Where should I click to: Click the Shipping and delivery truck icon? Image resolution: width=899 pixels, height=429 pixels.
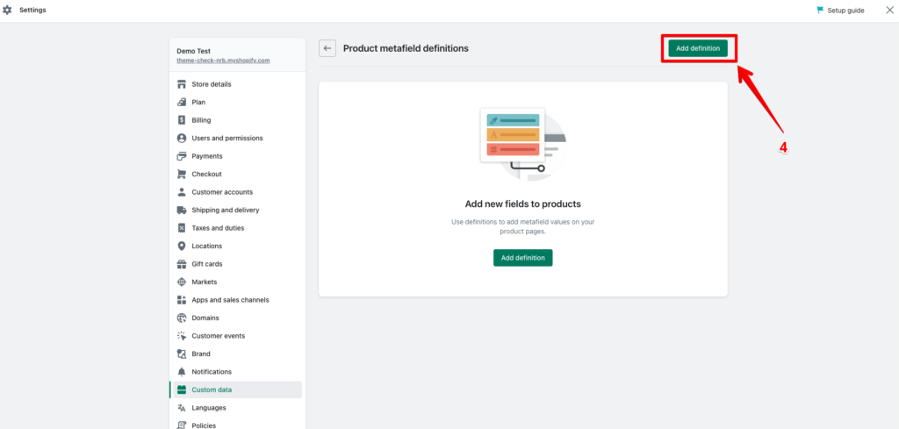[182, 211]
